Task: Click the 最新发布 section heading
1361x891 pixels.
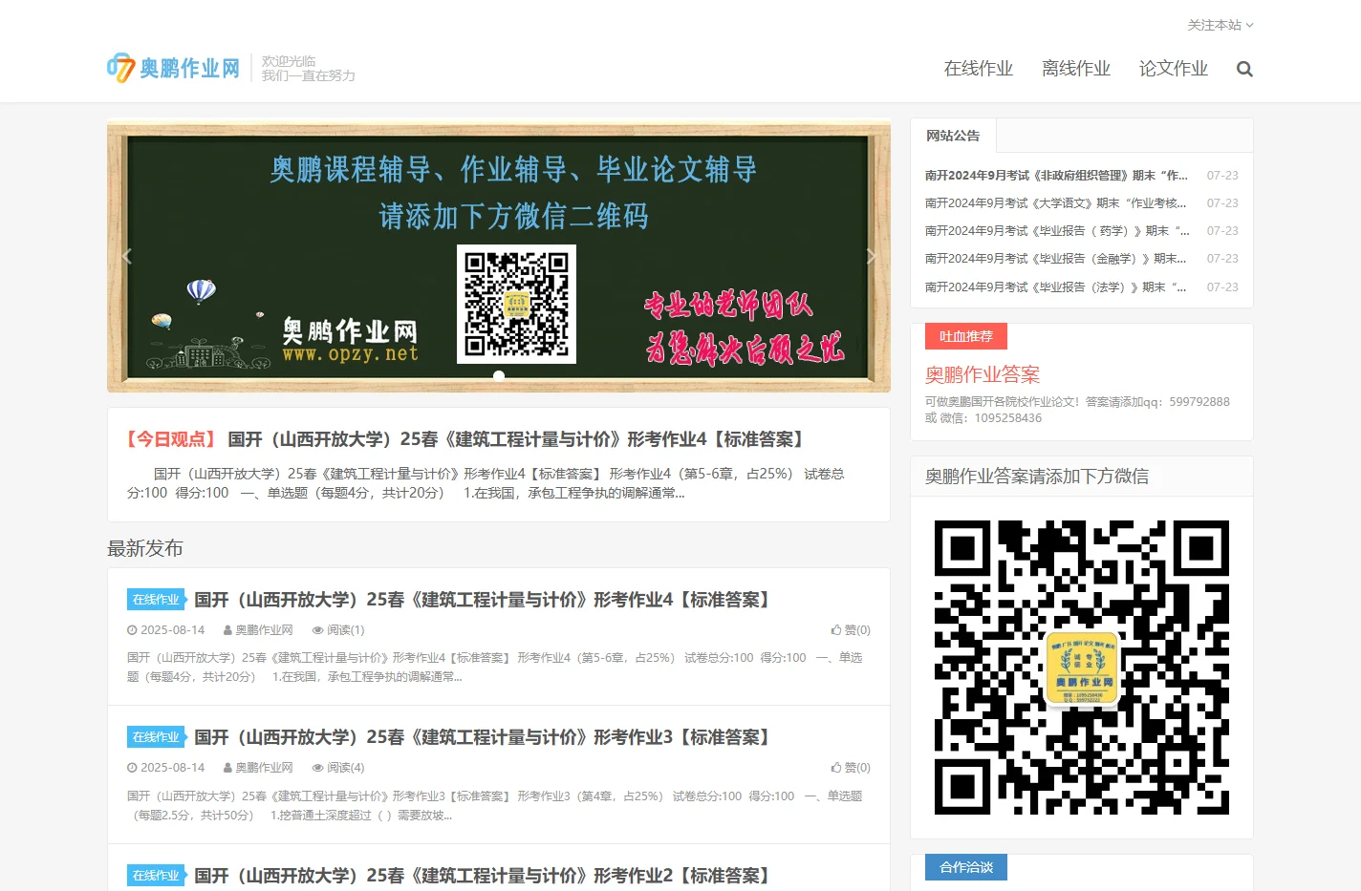Action: coord(144,548)
